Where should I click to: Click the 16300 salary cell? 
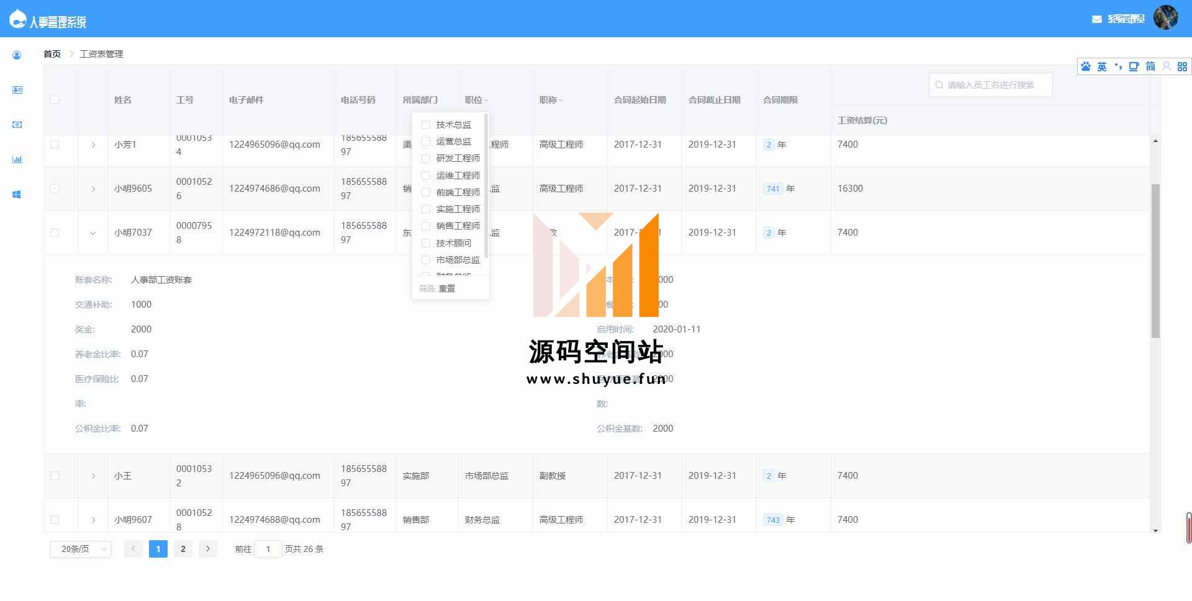click(850, 189)
